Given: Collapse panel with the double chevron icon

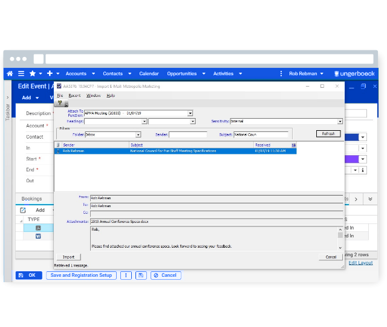Looking at the screenshot, I should pos(370,199).
